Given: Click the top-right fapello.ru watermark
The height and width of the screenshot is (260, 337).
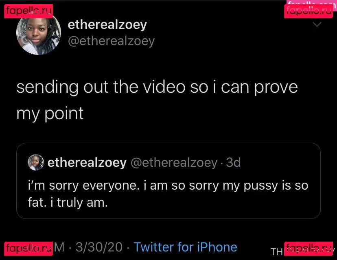Looking at the screenshot, I should [x=309, y=11].
